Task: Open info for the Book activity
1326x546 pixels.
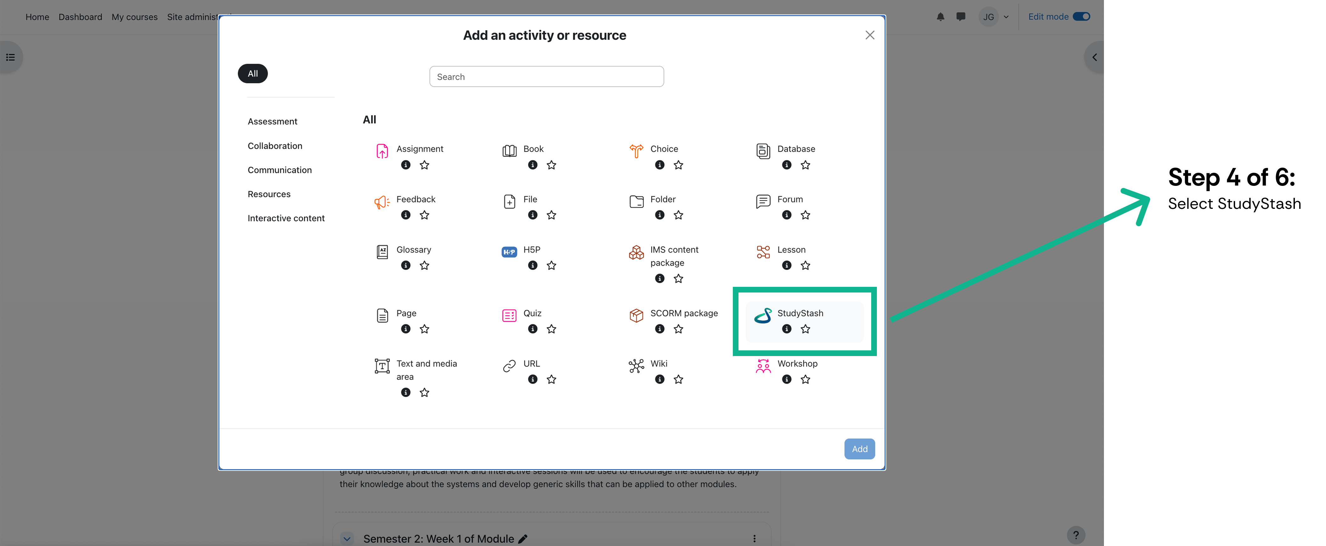Action: 533,165
